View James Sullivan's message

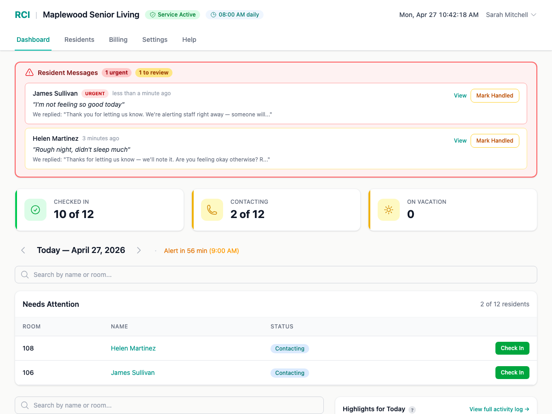tap(460, 96)
